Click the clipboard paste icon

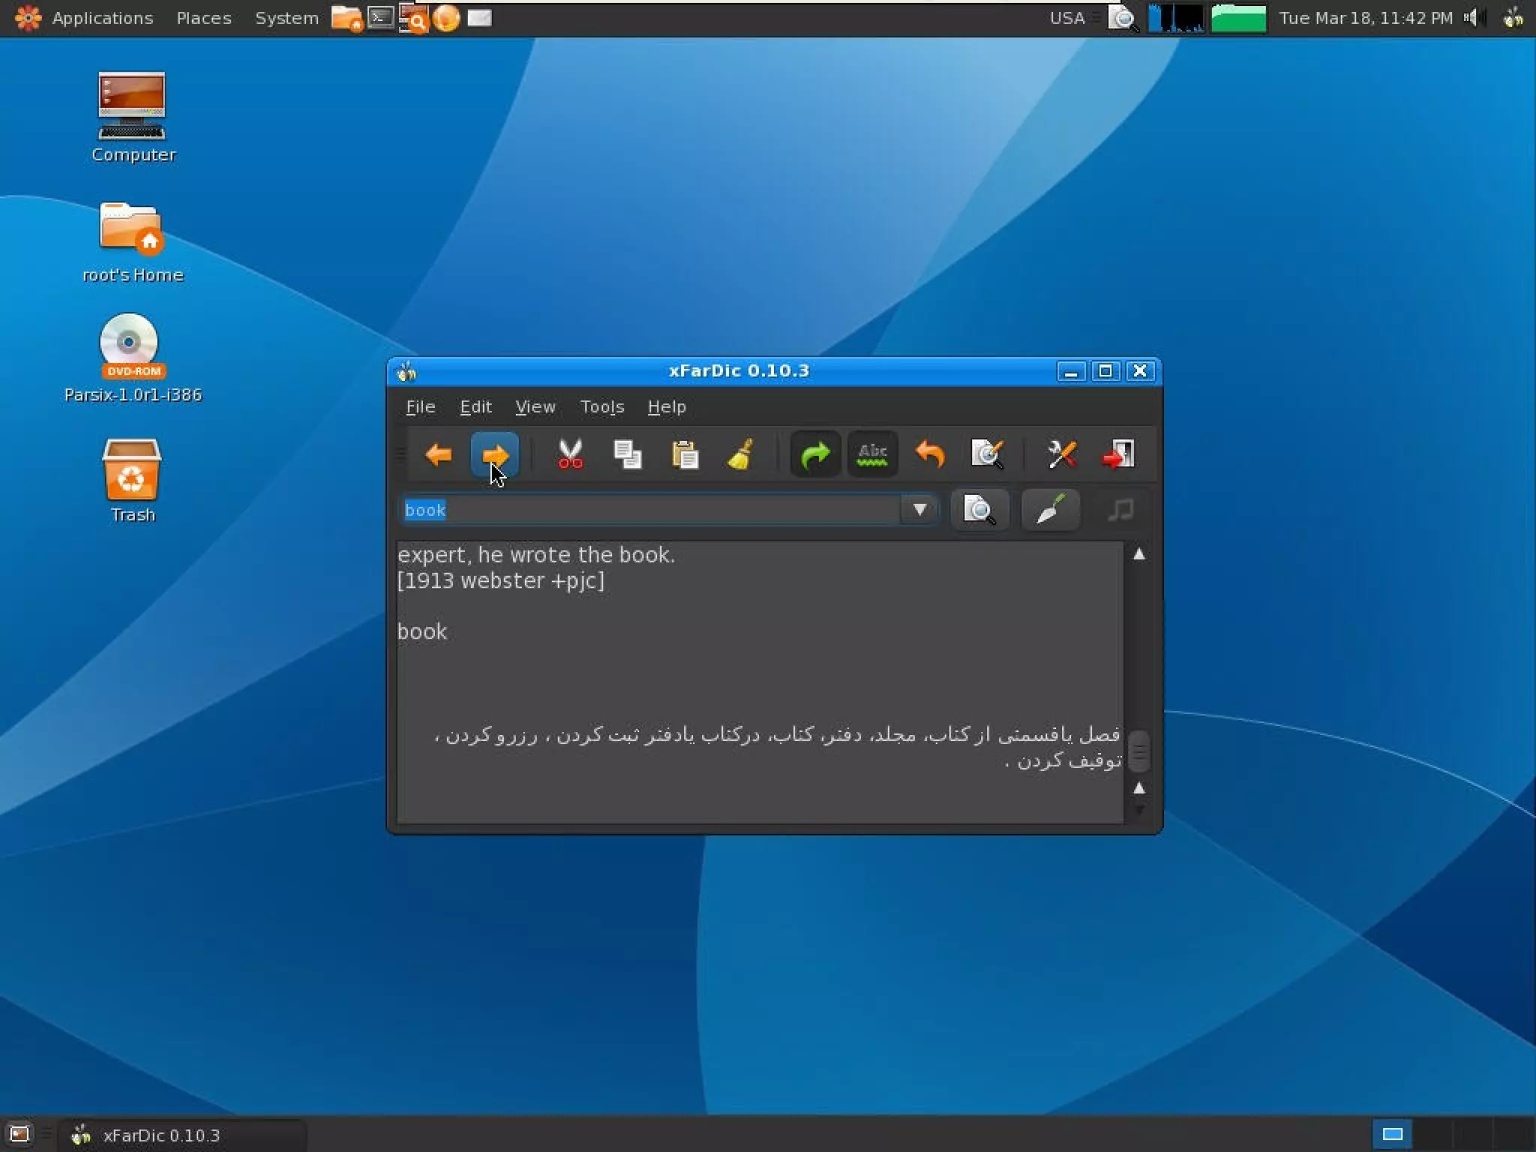[685, 454]
